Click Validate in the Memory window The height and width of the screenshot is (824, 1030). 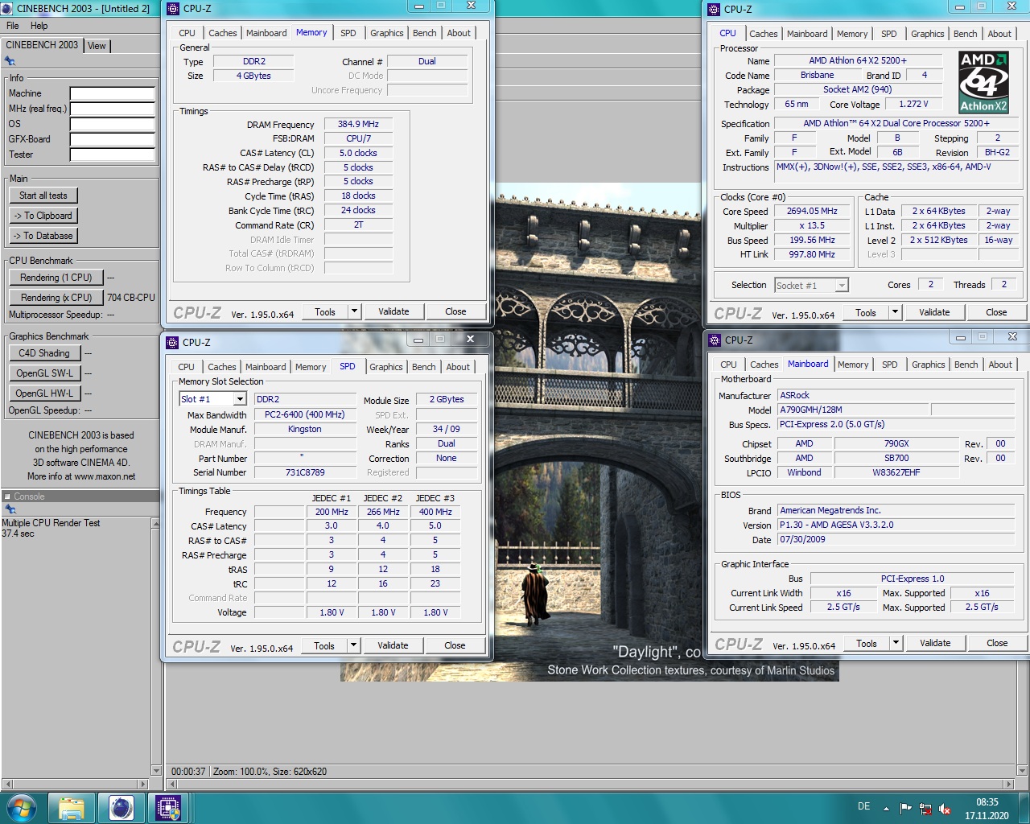point(393,311)
